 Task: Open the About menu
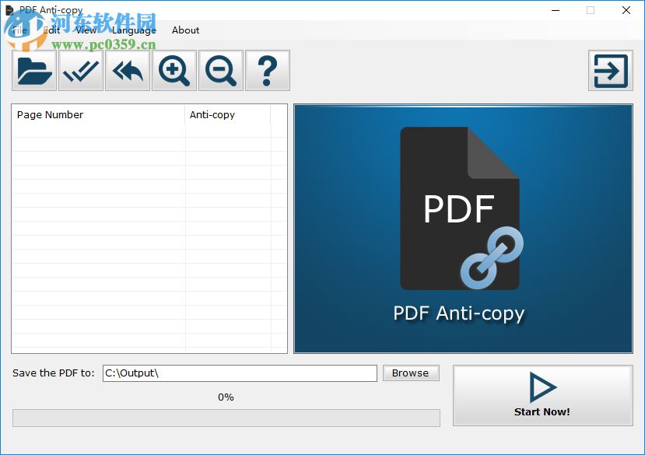click(185, 30)
